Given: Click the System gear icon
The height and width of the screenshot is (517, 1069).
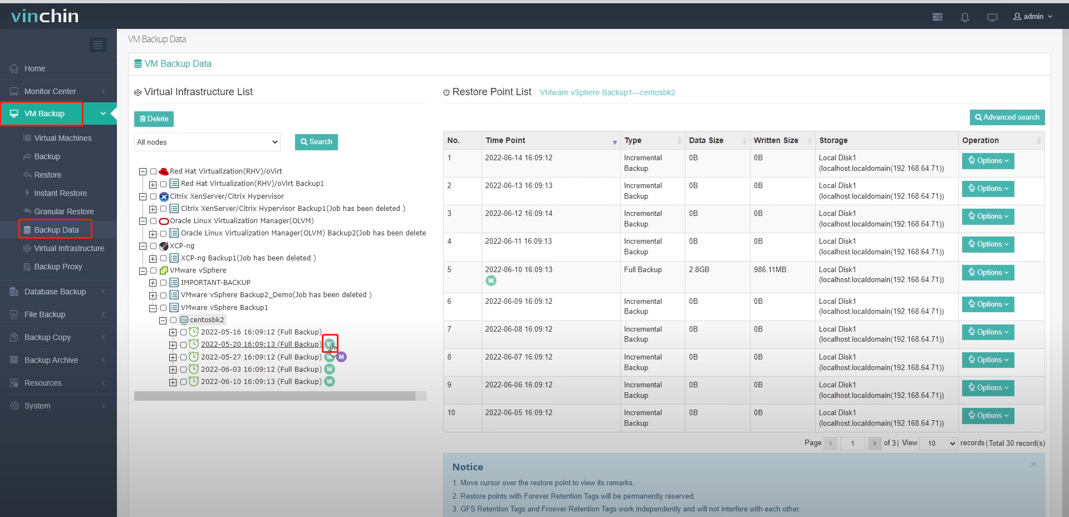Looking at the screenshot, I should click(x=14, y=406).
